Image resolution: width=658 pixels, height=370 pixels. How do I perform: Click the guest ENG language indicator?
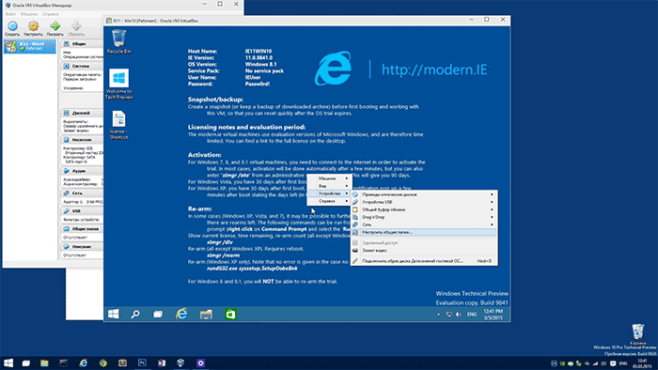[x=472, y=315]
